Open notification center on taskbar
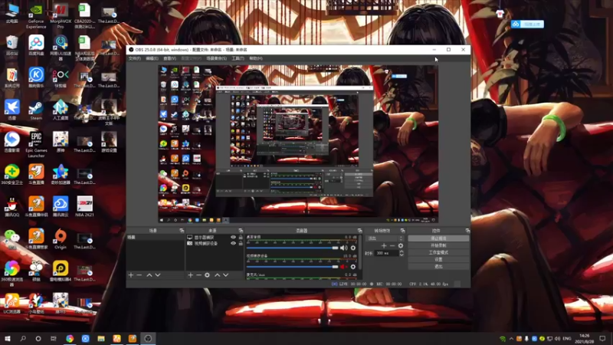Image resolution: width=613 pixels, height=345 pixels. (602, 339)
